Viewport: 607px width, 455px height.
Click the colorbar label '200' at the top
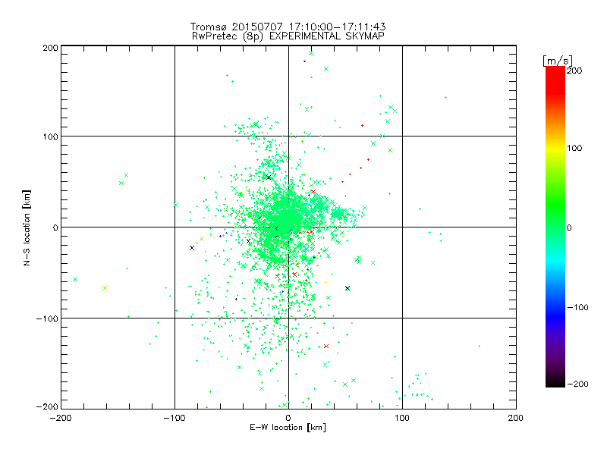(574, 71)
